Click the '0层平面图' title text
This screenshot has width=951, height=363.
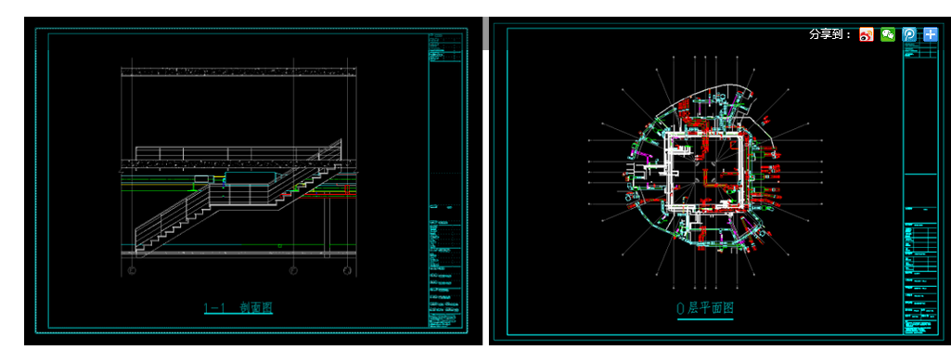[705, 308]
